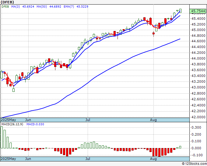Click the (DFEB) chart title
This screenshot has width=207, height=166.
click(x=7, y=2)
